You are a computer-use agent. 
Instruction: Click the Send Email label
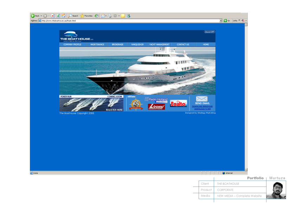[x=202, y=103]
